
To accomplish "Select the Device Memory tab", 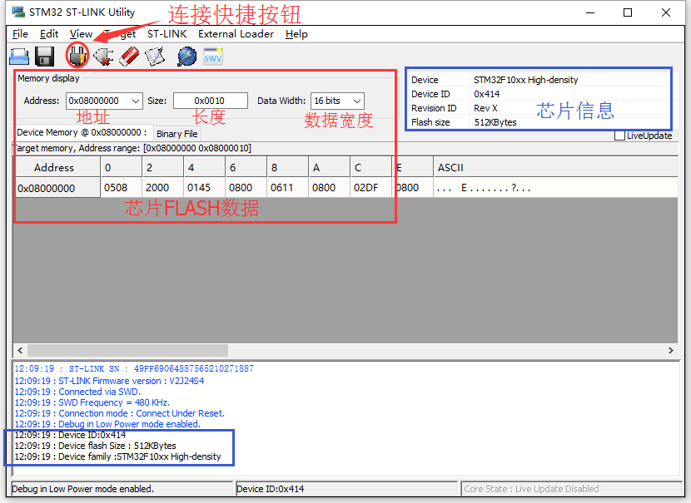I will pyautogui.click(x=82, y=132).
